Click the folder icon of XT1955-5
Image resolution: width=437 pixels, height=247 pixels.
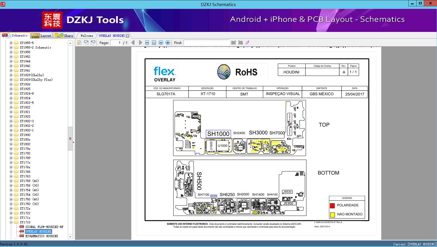pos(16,43)
